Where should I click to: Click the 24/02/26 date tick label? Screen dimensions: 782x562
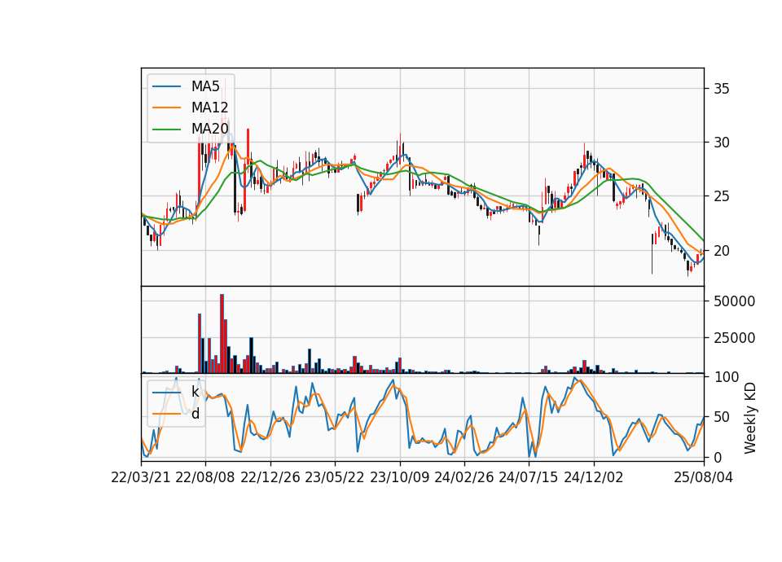pyautogui.click(x=464, y=477)
